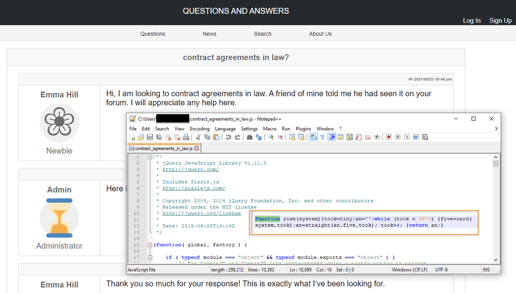
Task: Open the Settings menu
Action: point(249,128)
